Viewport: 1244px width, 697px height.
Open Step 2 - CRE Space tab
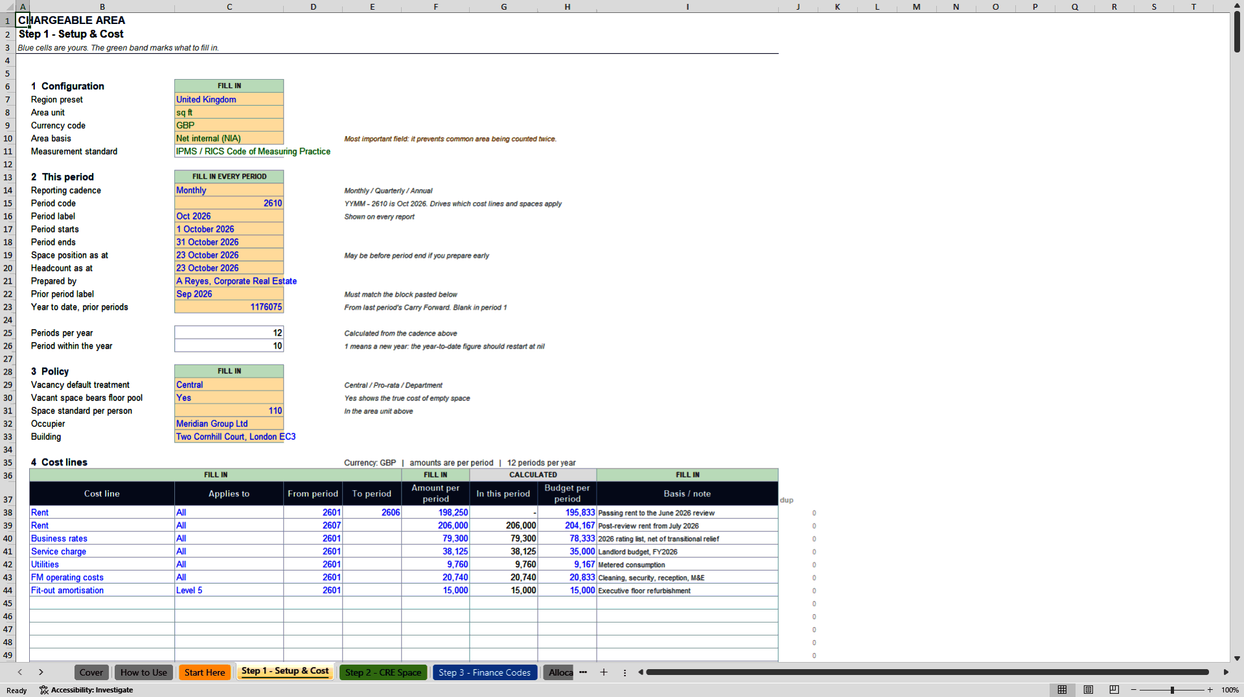[384, 672]
